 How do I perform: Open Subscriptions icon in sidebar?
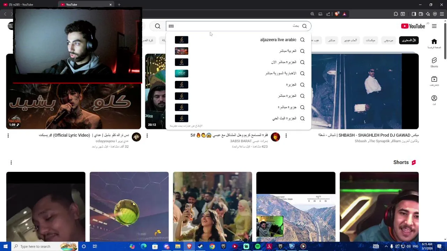[434, 81]
